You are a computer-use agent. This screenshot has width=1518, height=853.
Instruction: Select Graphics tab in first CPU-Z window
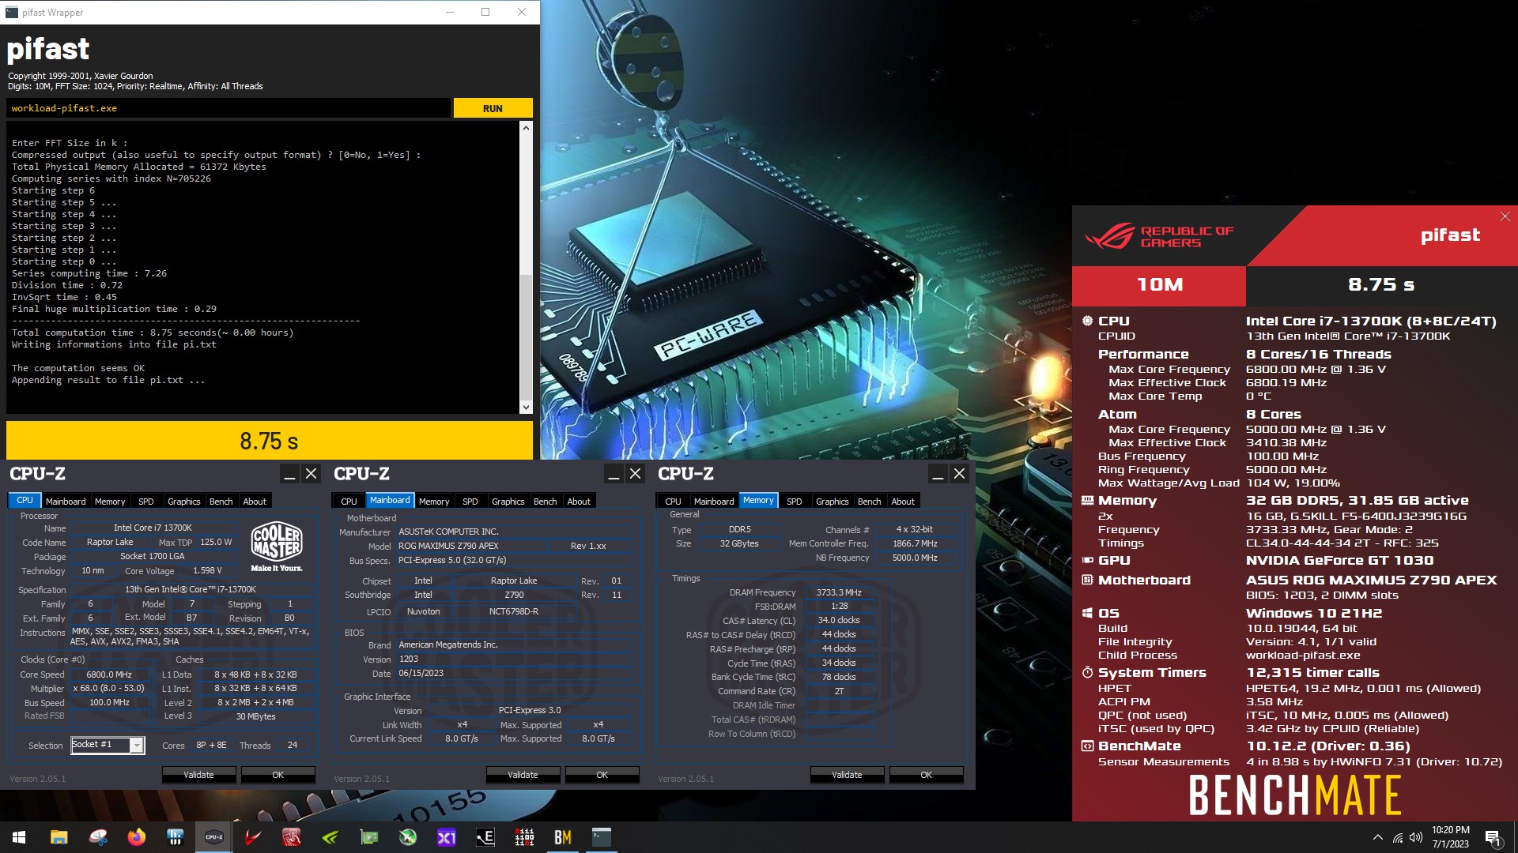[184, 502]
